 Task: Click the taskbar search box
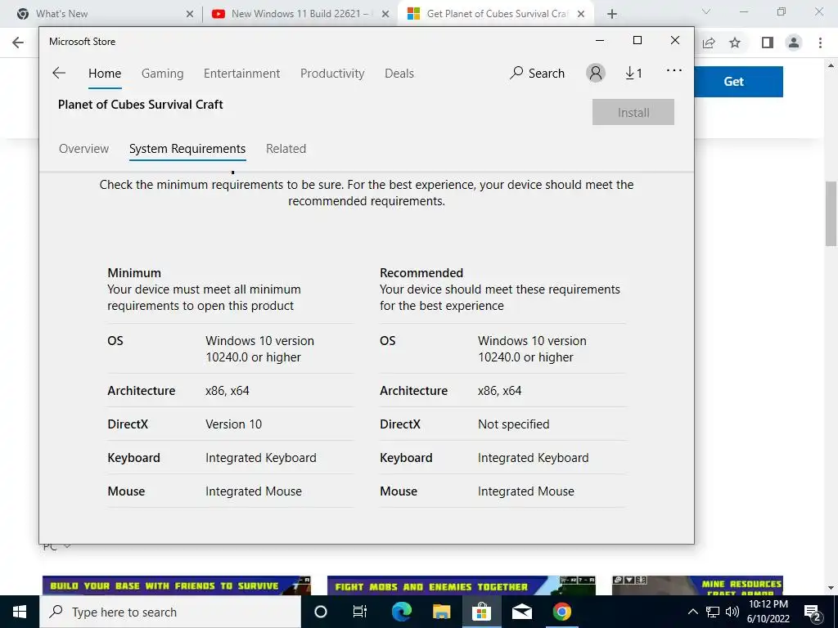(170, 612)
